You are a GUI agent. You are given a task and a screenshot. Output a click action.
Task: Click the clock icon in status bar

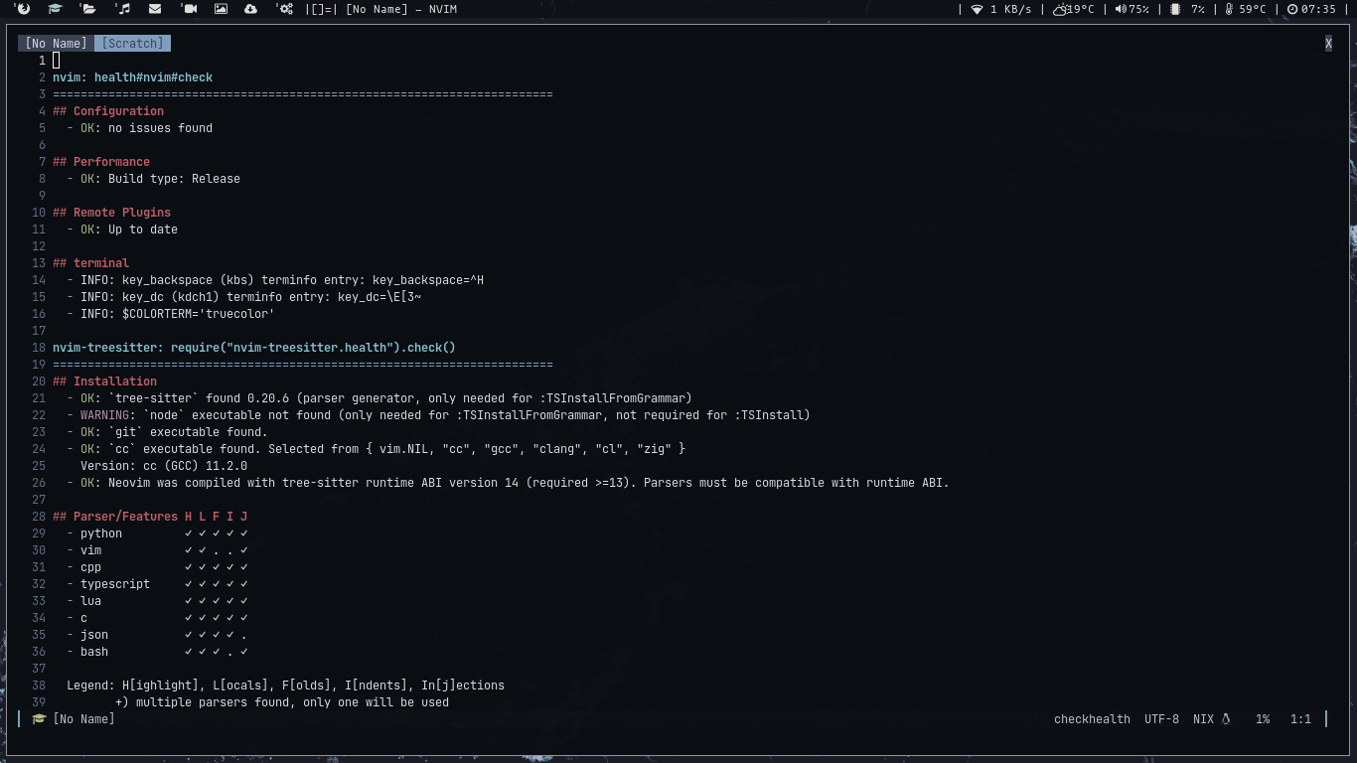tap(1292, 9)
